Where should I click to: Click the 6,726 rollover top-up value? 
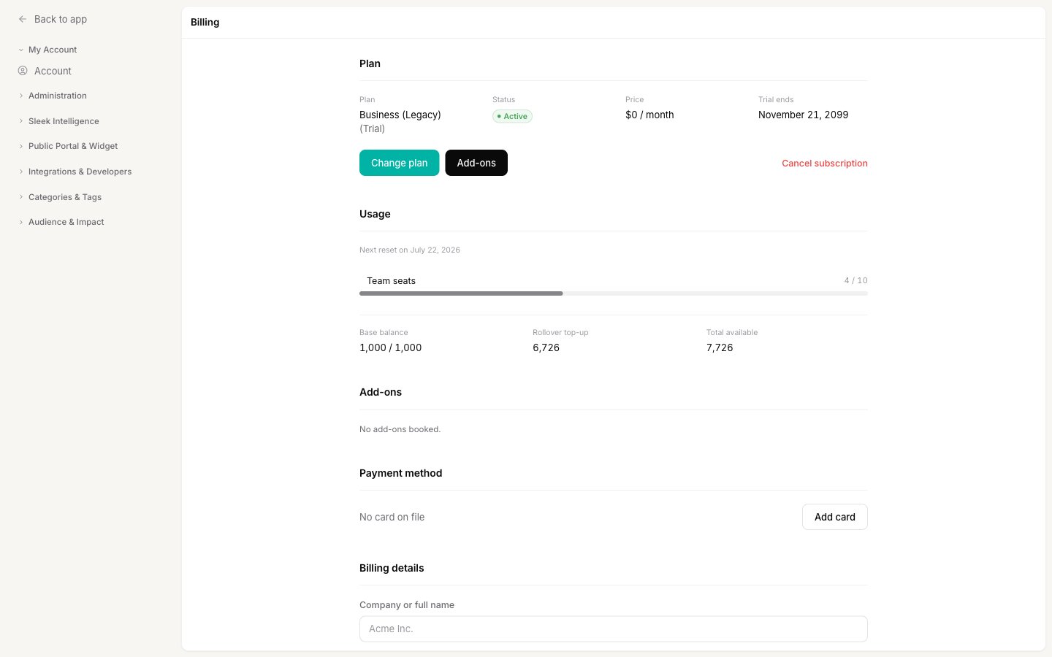546,347
